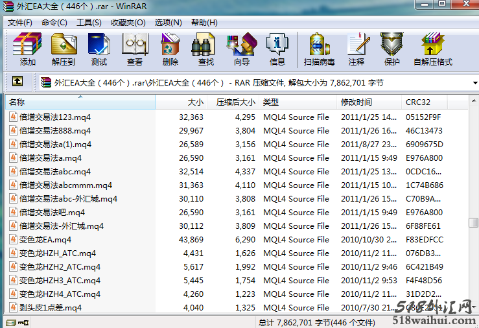Maximize the WinRAR window
479x328 pixels.
tap(442, 4)
